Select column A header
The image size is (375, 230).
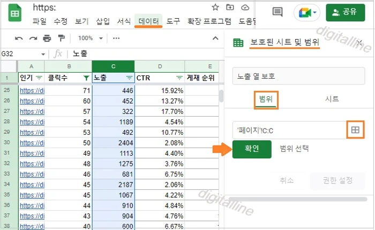(31, 66)
